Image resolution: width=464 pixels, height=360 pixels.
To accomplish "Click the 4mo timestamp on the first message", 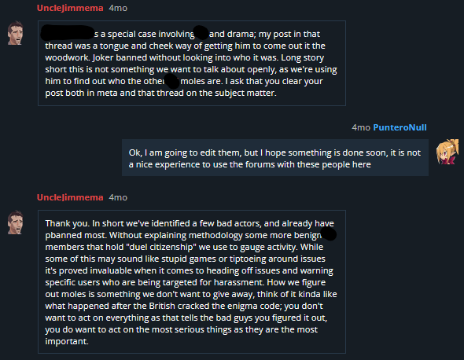I will pos(118,8).
